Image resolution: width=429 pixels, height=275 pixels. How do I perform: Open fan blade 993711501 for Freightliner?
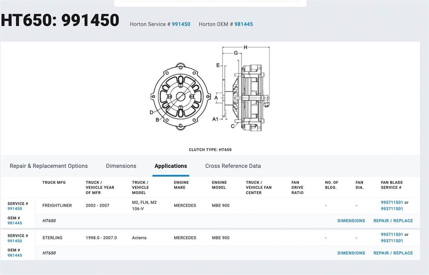pos(392,209)
